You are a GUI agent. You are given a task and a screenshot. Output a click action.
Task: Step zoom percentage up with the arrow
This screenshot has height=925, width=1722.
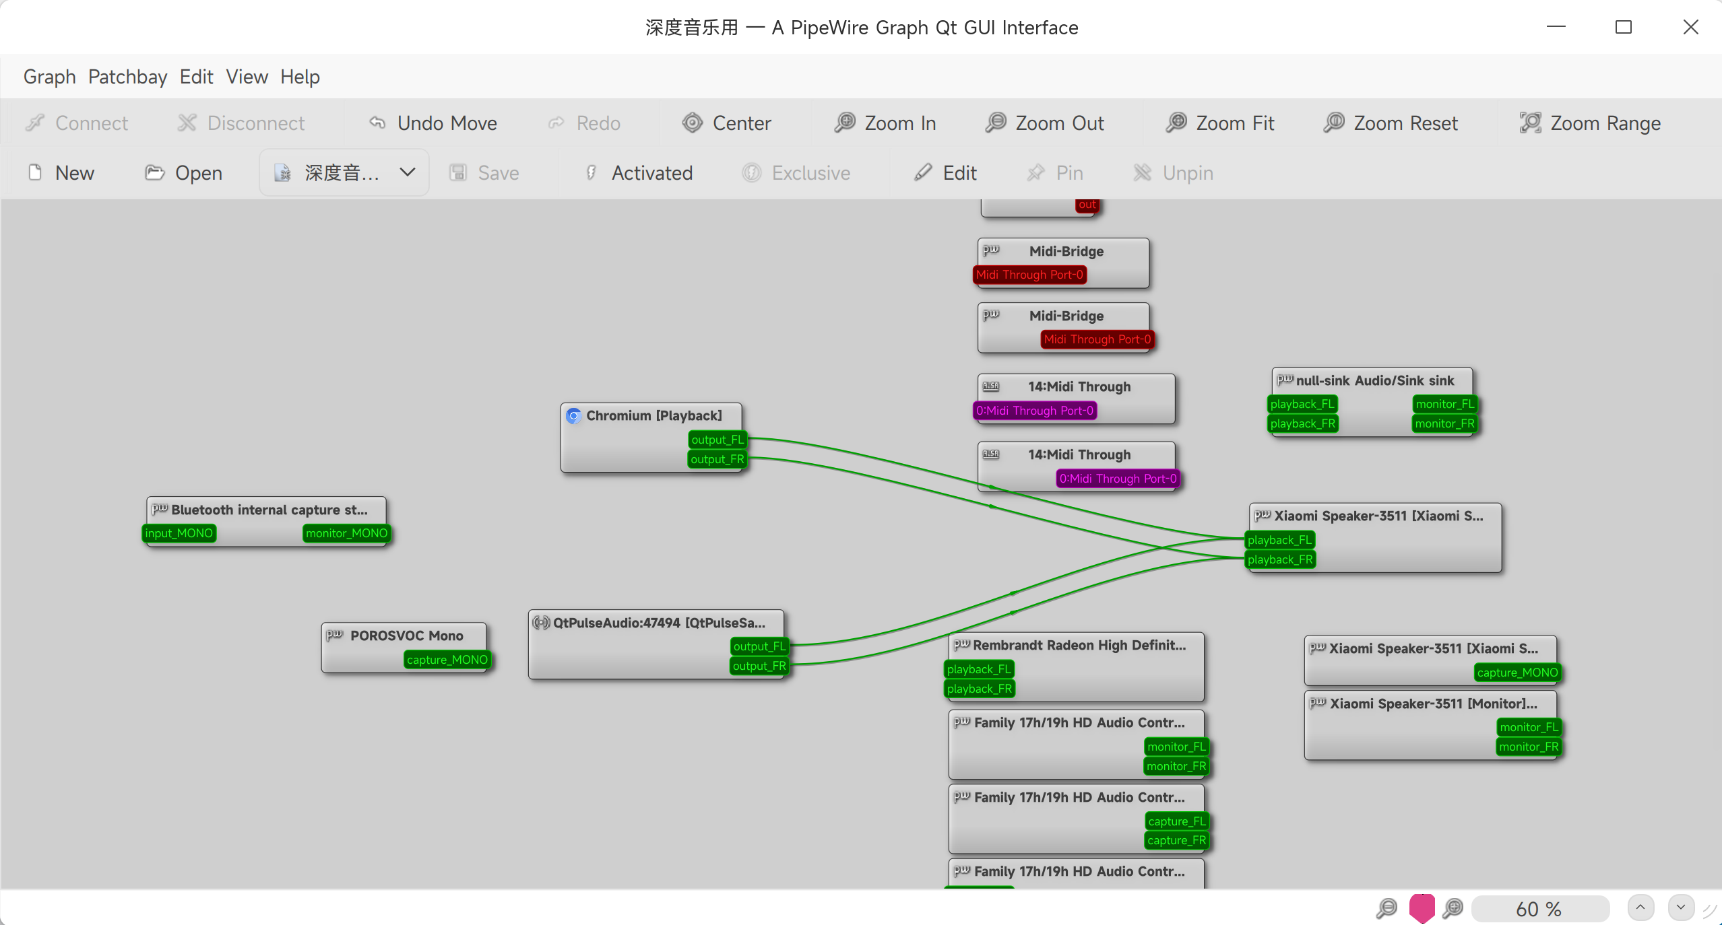[1640, 907]
